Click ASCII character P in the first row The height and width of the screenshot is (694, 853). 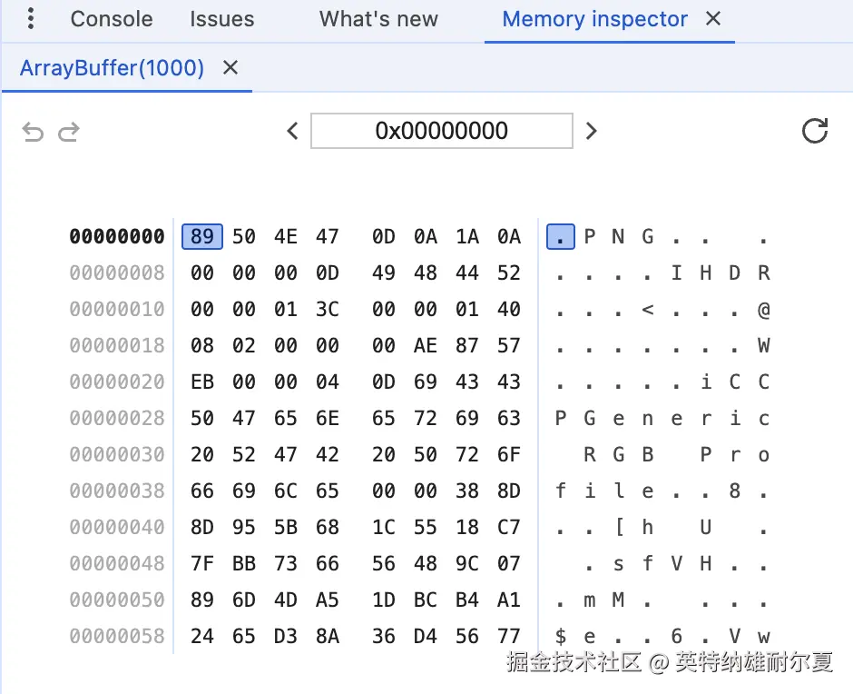click(x=590, y=237)
